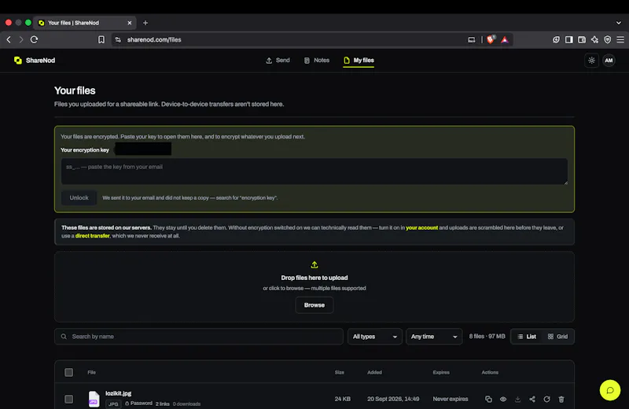This screenshot has height=409, width=629.
Task: Open Brave Rewards triangle icon
Action: (x=505, y=39)
